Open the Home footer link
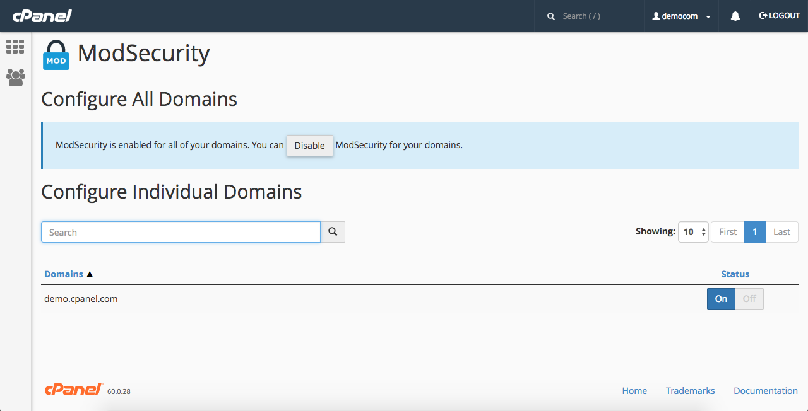The image size is (808, 411). 634,391
